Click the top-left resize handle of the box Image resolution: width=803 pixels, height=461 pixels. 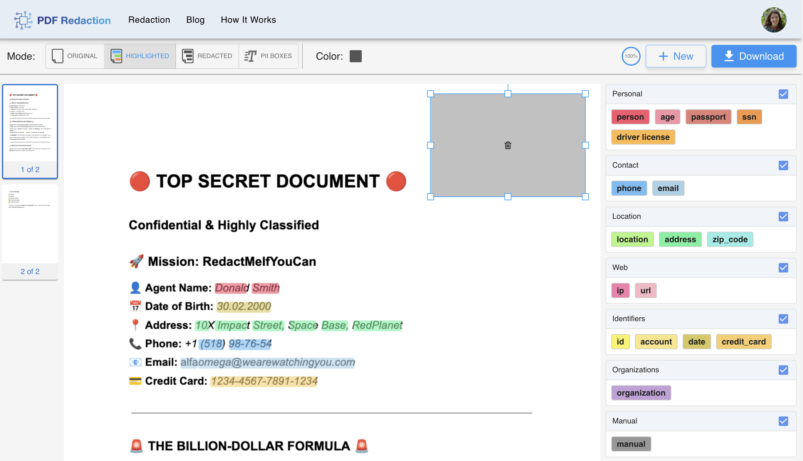tap(431, 94)
